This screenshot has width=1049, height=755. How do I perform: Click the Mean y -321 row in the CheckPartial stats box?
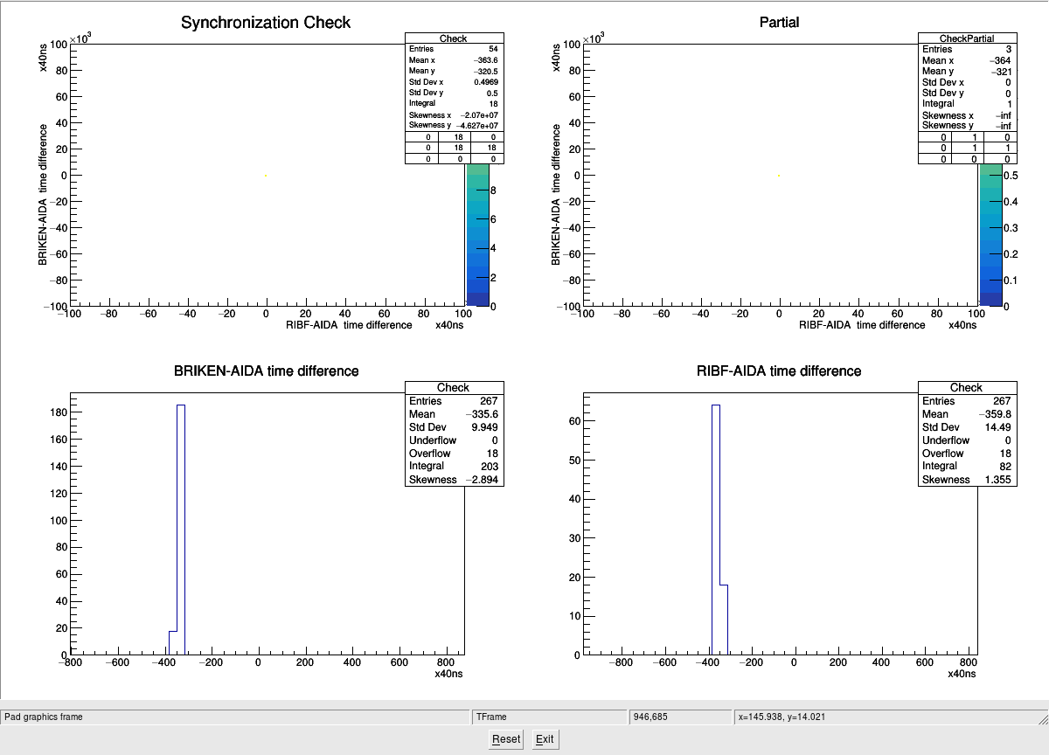click(x=967, y=72)
